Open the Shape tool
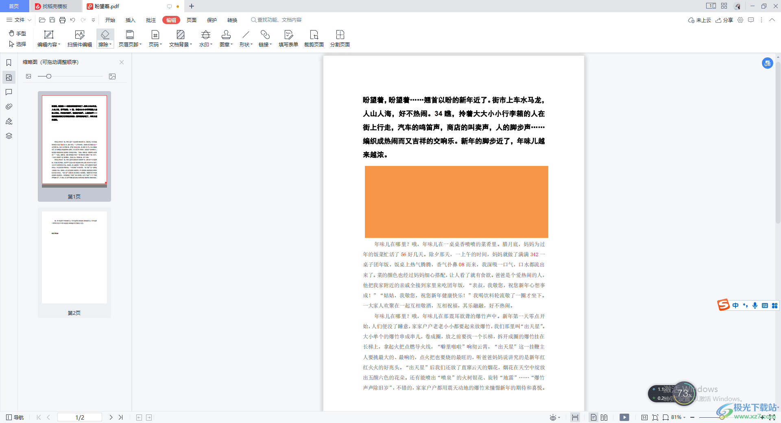This screenshot has width=781, height=423. click(x=246, y=39)
